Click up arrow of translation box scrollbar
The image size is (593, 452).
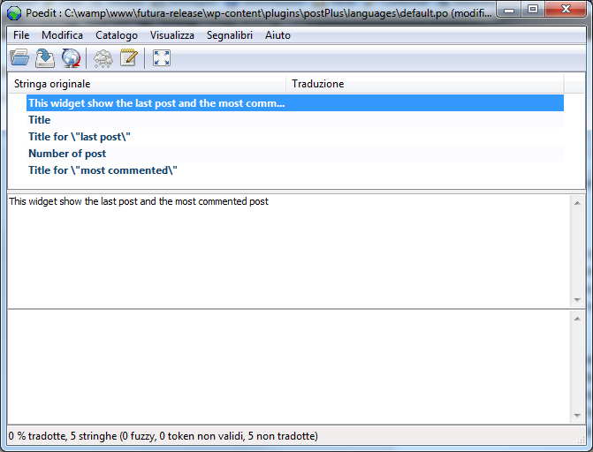(x=577, y=319)
